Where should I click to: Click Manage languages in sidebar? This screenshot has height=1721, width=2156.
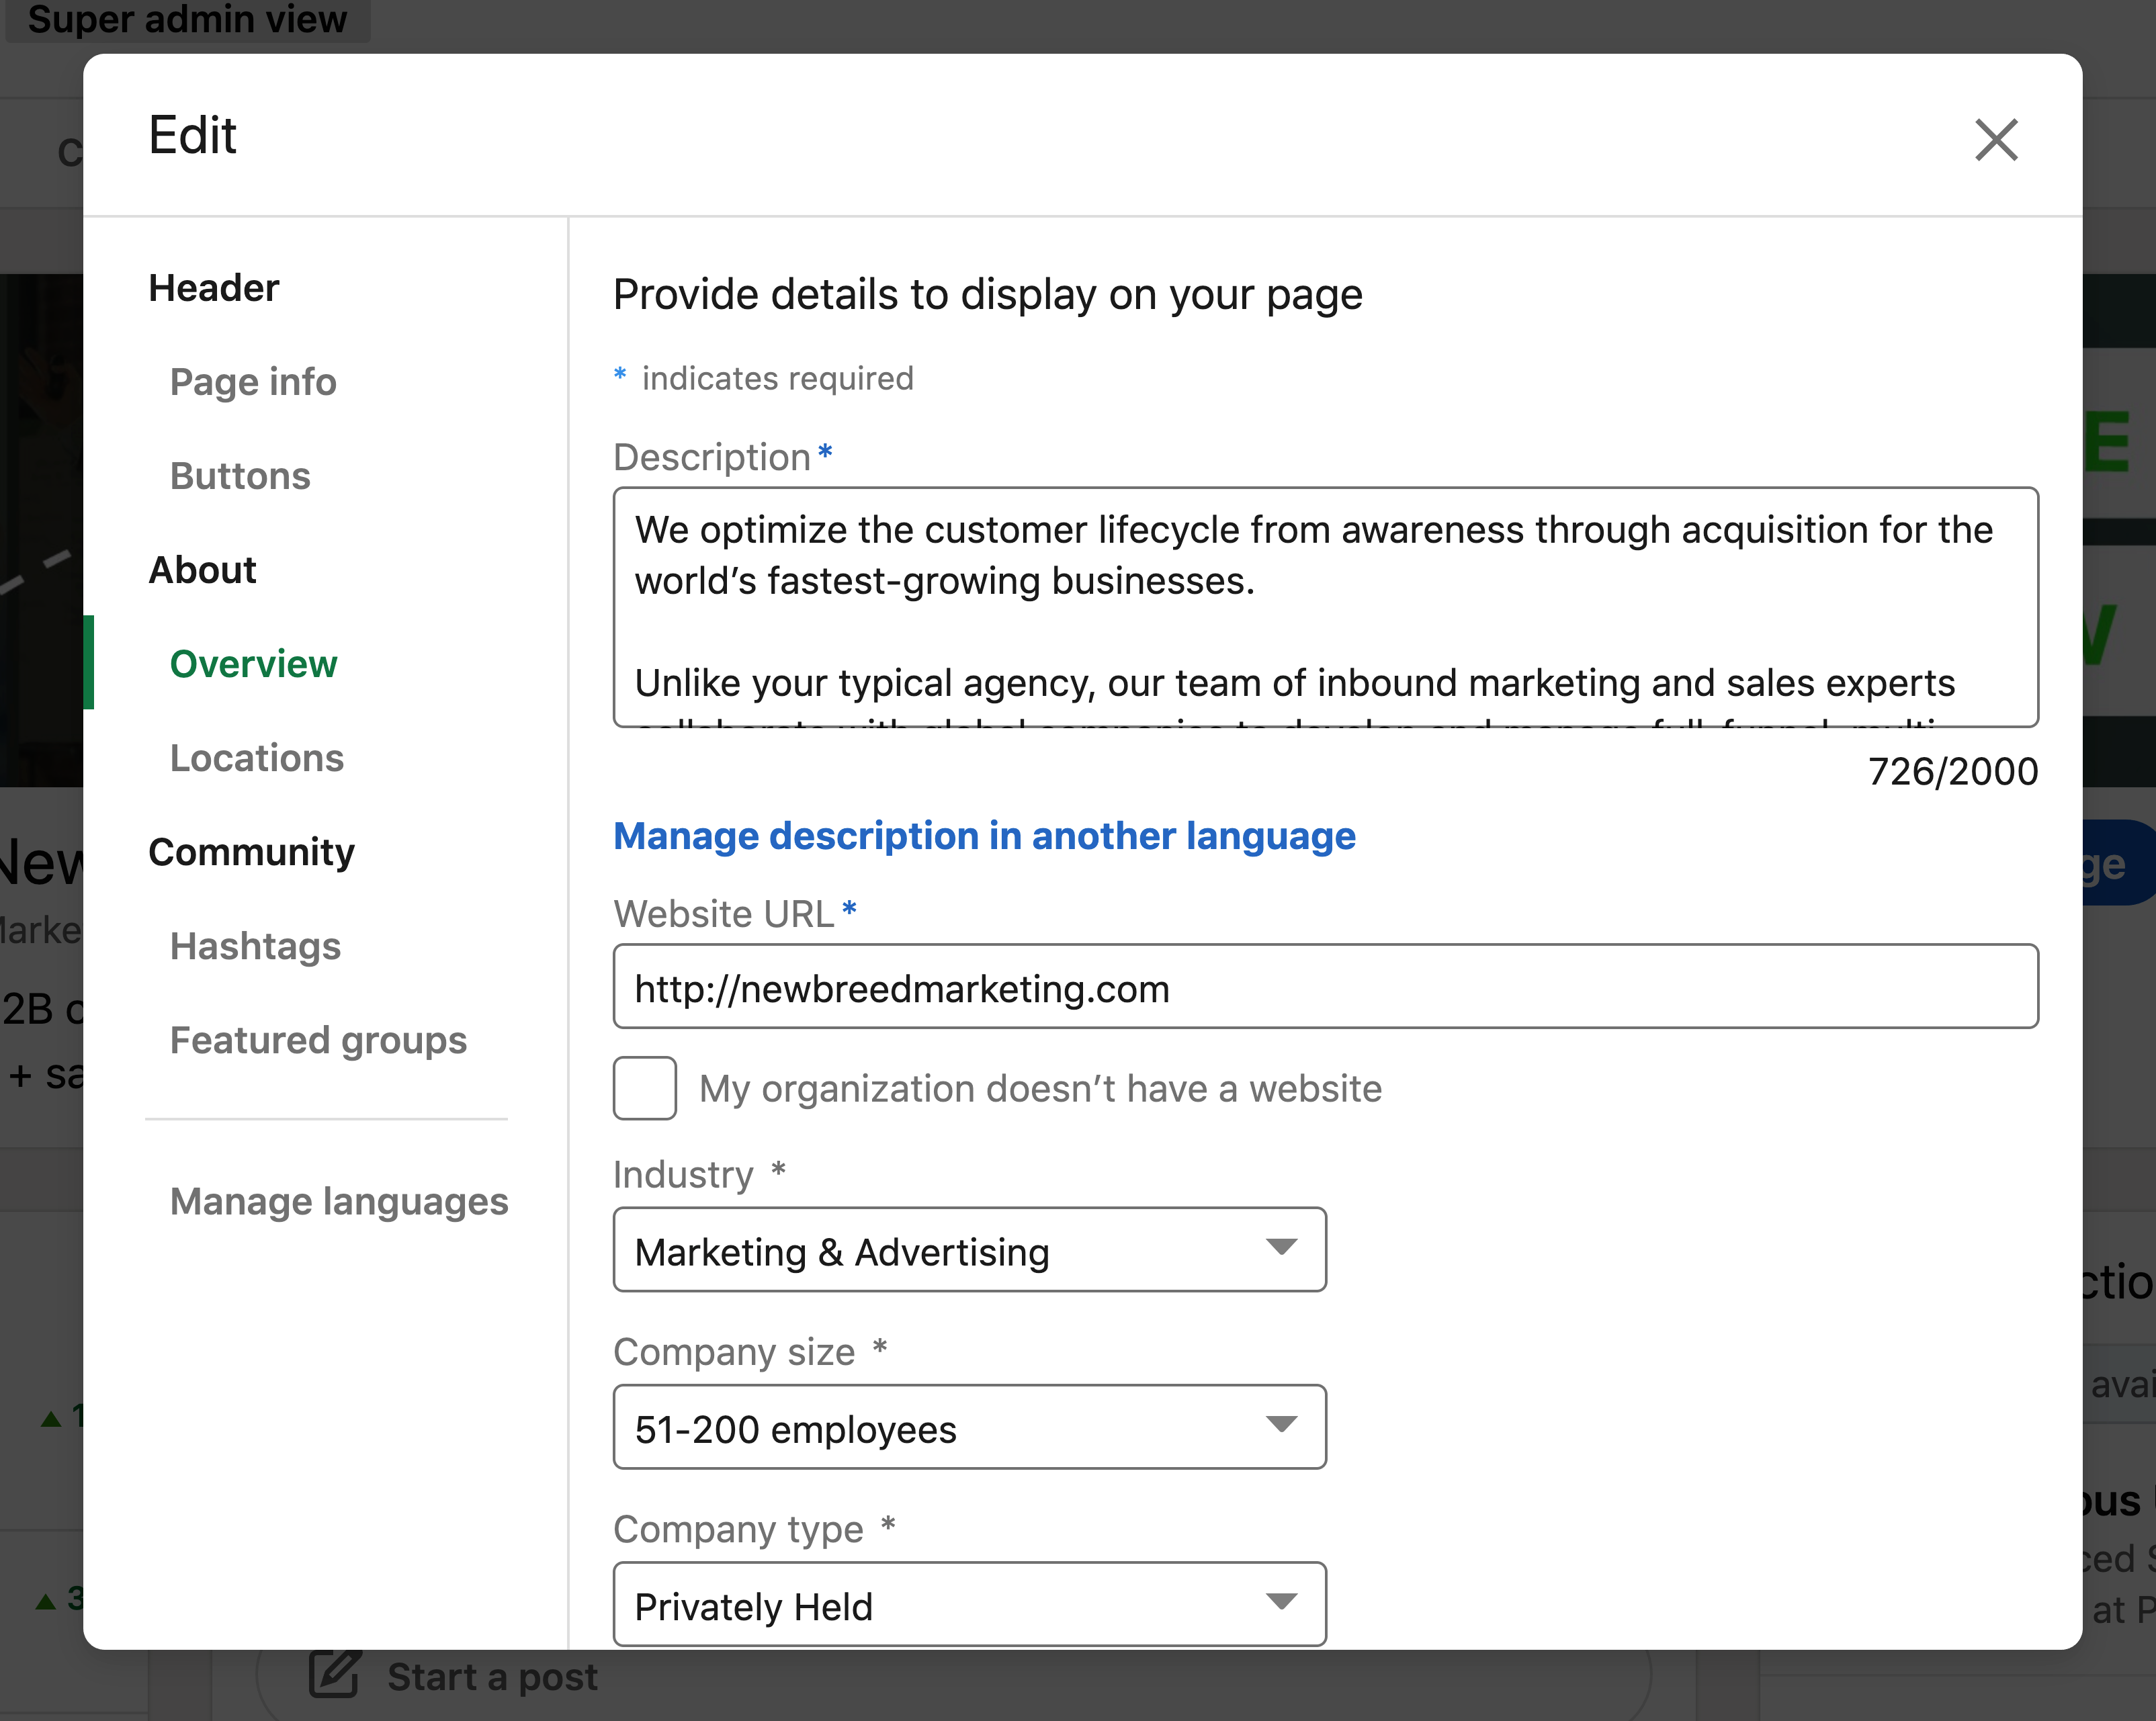(x=339, y=1201)
